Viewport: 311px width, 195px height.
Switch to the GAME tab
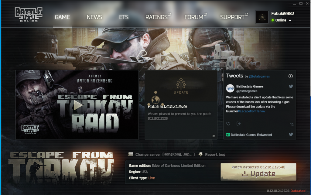click(62, 17)
